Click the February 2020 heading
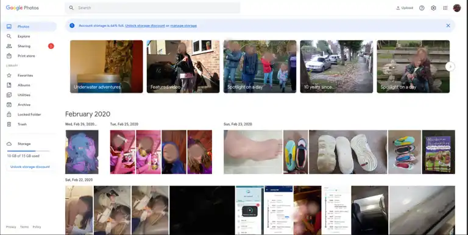This screenshot has width=468, height=235. point(88,114)
